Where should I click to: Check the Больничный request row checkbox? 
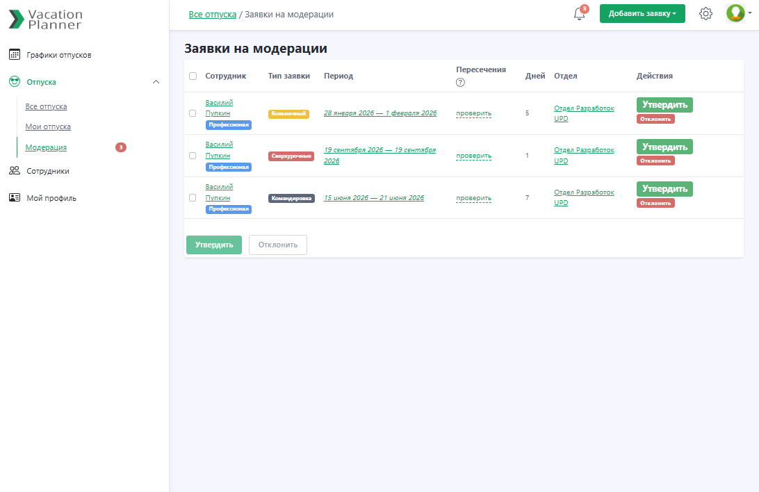tap(193, 113)
